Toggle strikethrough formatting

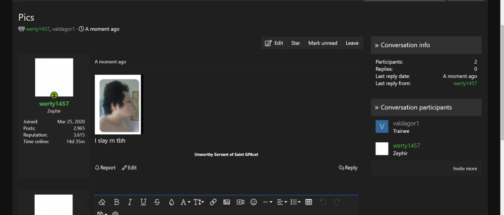pyautogui.click(x=157, y=202)
